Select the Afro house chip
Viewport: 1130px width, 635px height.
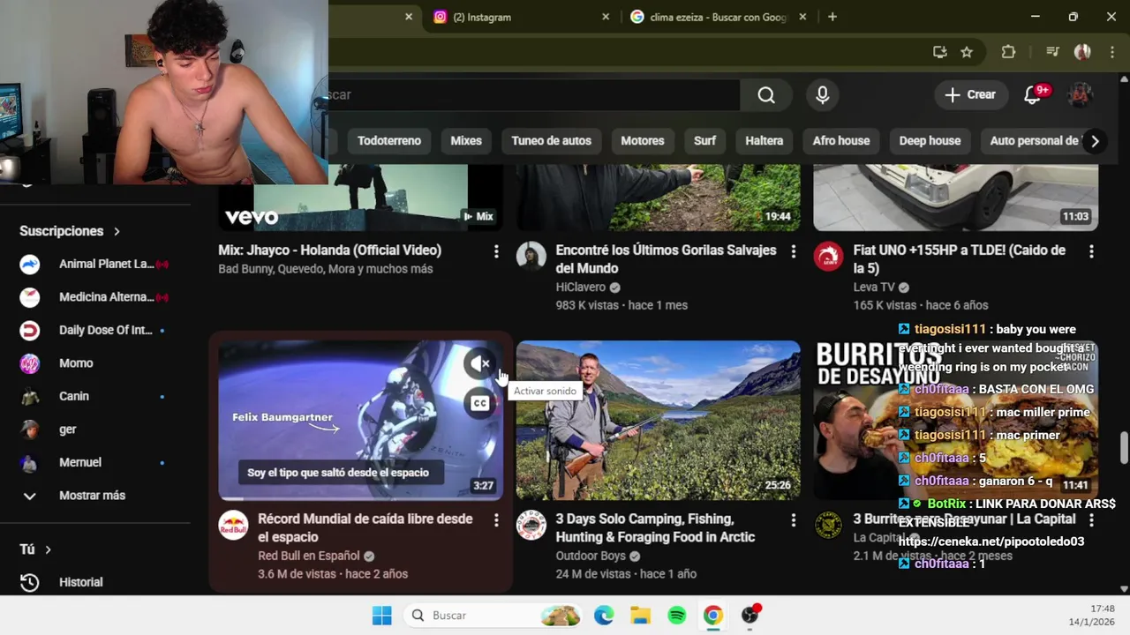[841, 141]
